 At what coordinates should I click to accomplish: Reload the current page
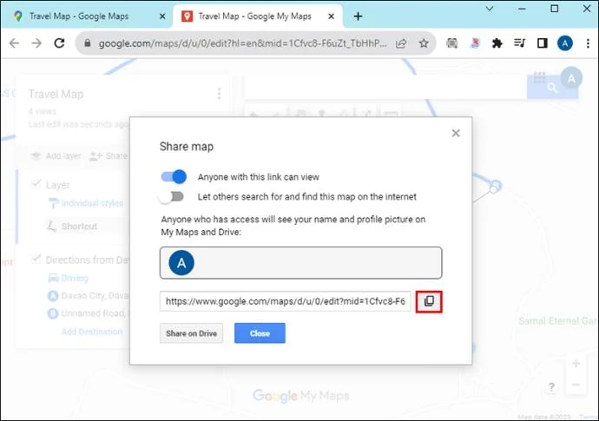coord(59,43)
